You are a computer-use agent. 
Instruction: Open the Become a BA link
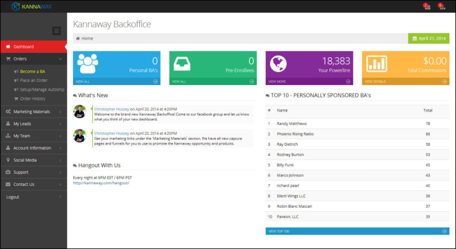tap(32, 71)
